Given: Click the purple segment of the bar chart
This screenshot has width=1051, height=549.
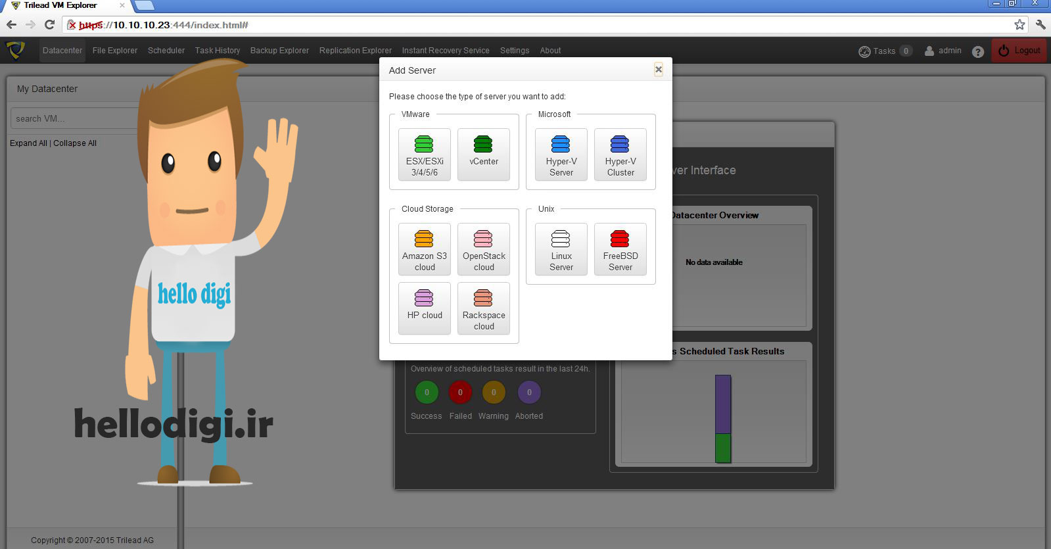Looking at the screenshot, I should [723, 404].
